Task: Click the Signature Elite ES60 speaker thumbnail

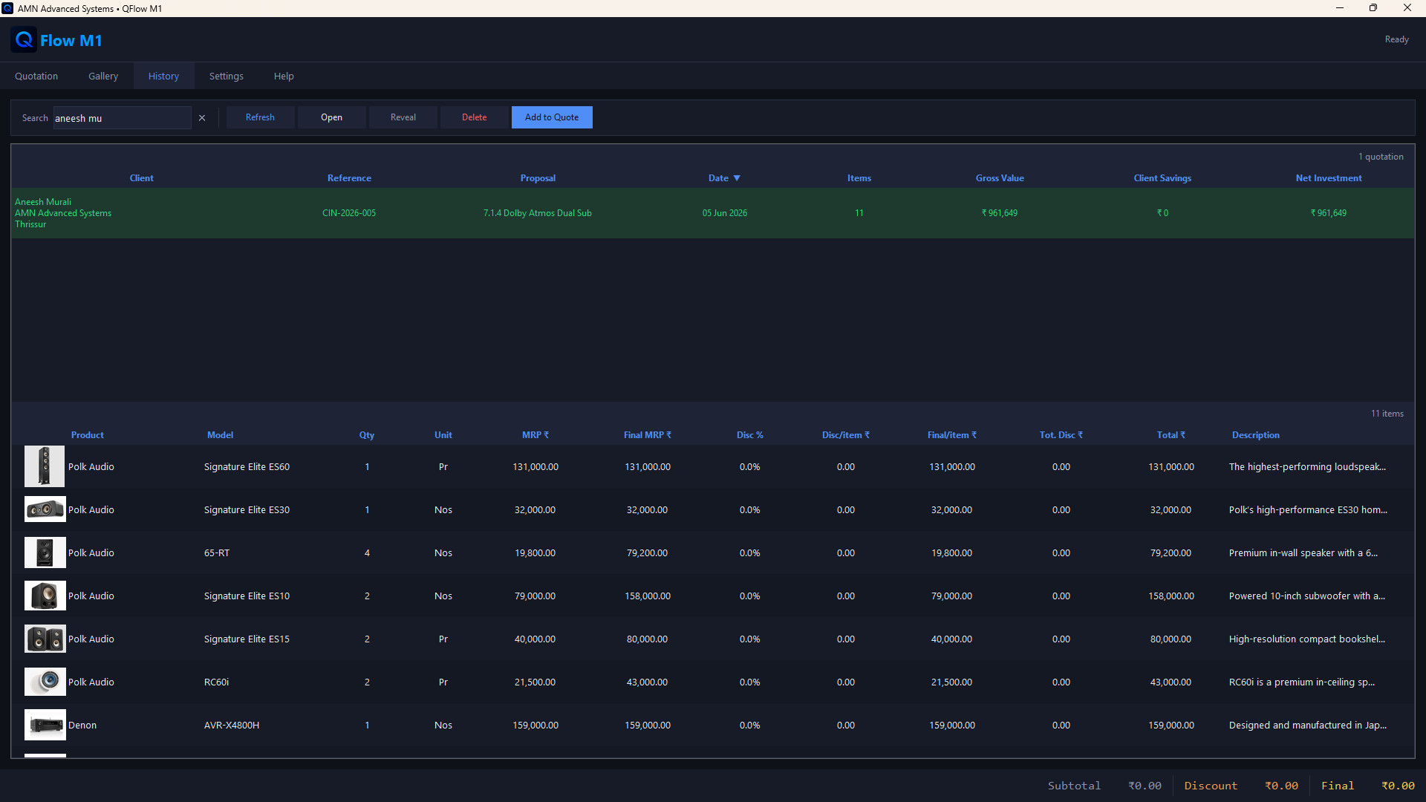Action: pyautogui.click(x=45, y=466)
